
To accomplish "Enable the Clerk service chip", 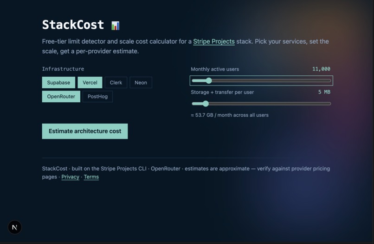I will click(116, 82).
